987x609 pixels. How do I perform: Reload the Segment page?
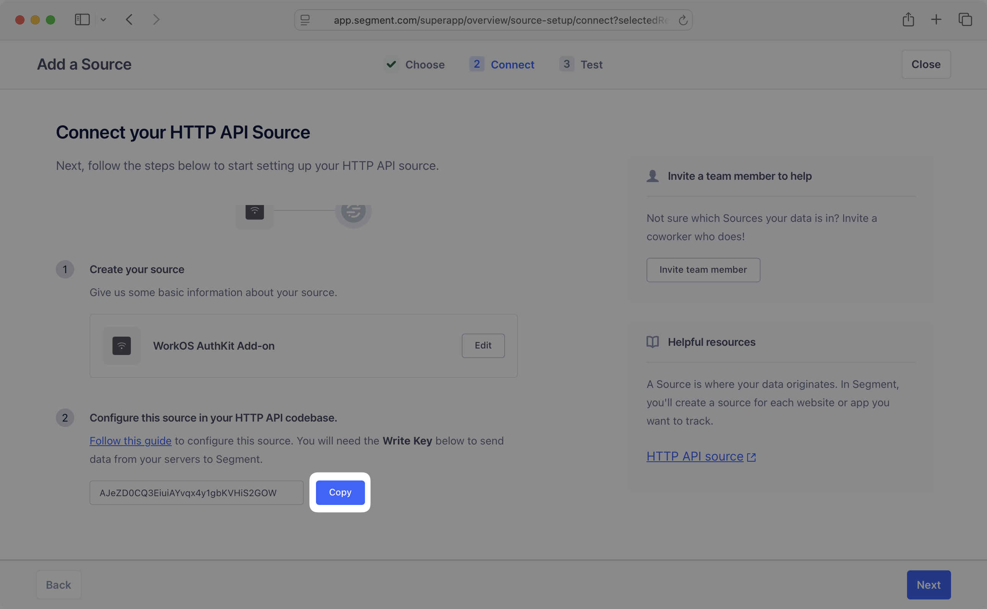pyautogui.click(x=683, y=20)
